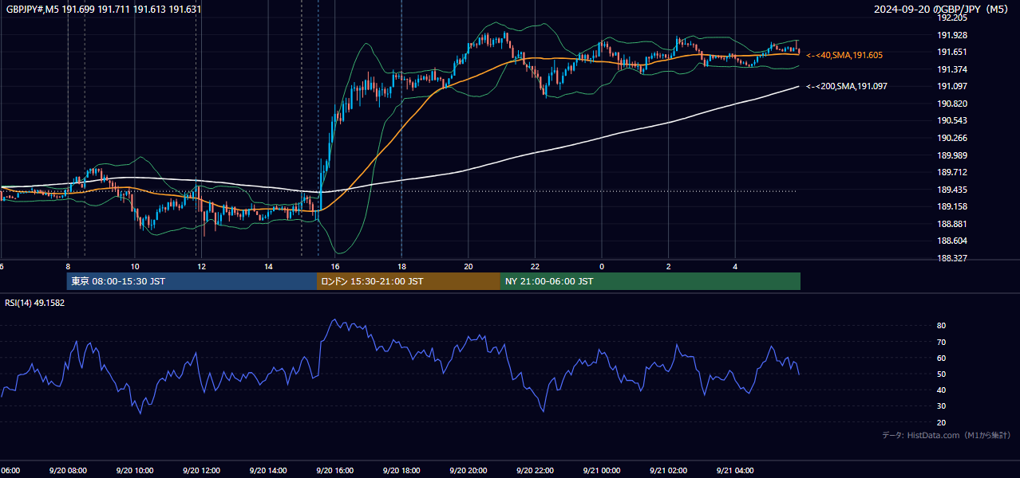This screenshot has height=478, width=1020.
Task: Click RSI axis level 50
Action: coord(941,374)
